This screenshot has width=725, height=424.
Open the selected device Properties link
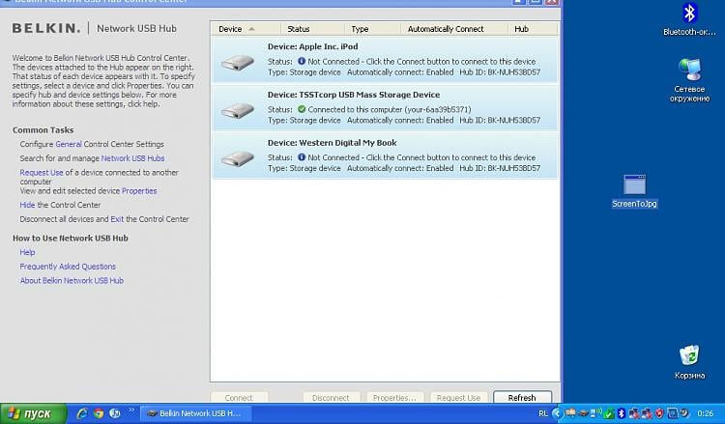click(139, 191)
